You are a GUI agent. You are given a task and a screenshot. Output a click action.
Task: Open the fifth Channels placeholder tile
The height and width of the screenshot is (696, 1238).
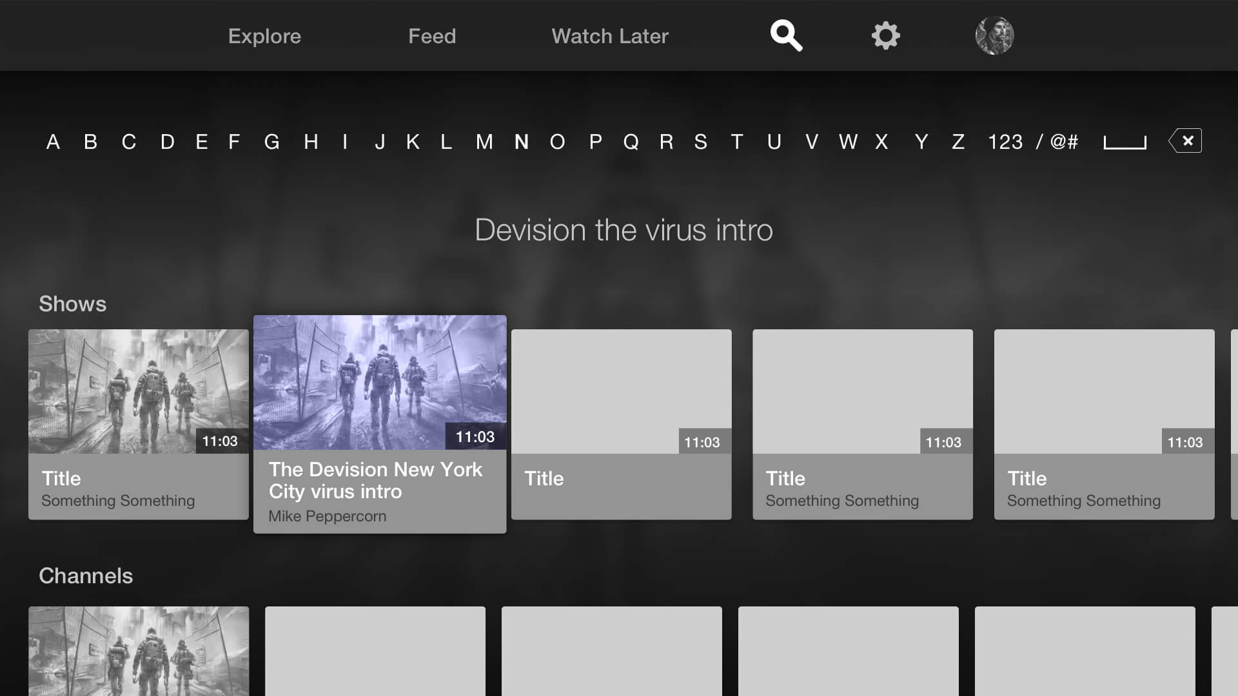click(1085, 651)
